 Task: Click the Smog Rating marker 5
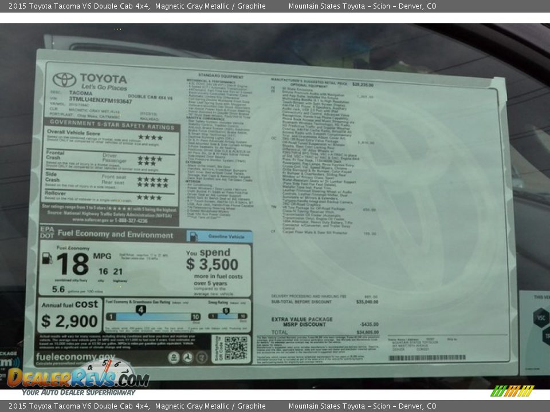[226, 311]
